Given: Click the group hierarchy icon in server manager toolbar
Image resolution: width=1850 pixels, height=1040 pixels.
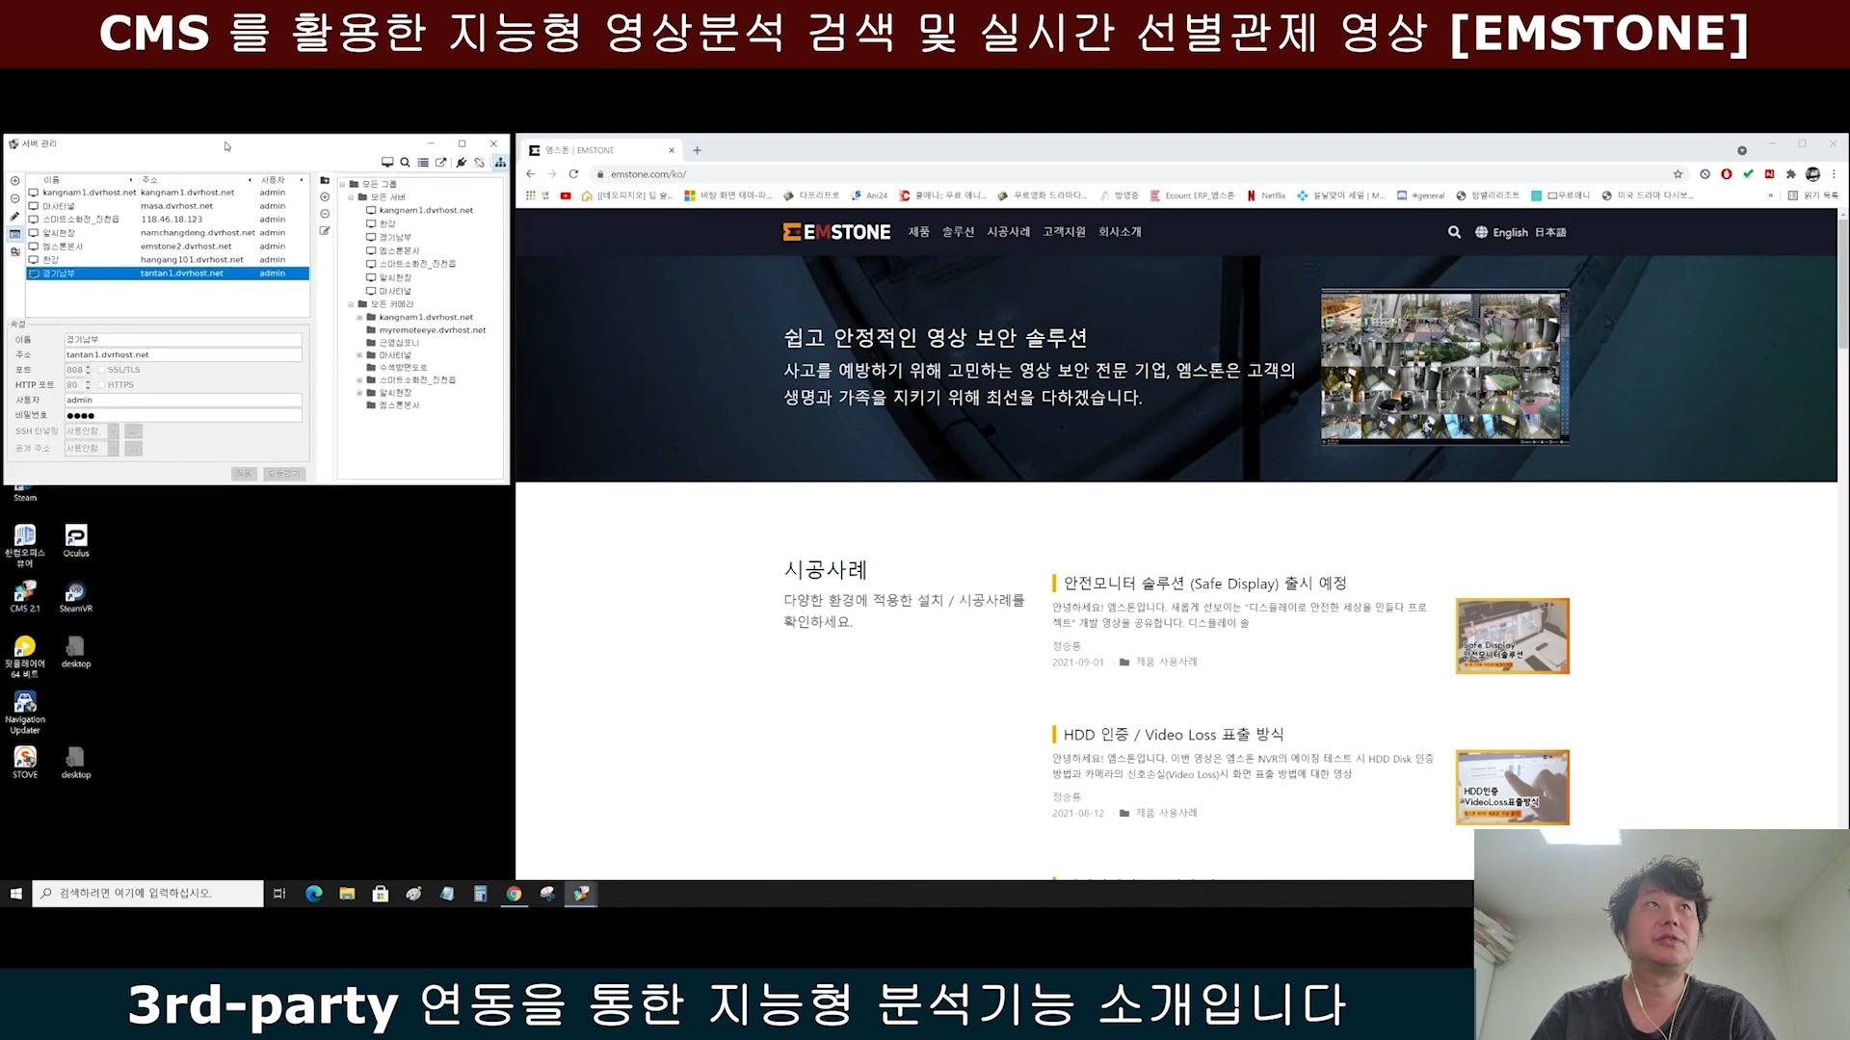Looking at the screenshot, I should [500, 163].
